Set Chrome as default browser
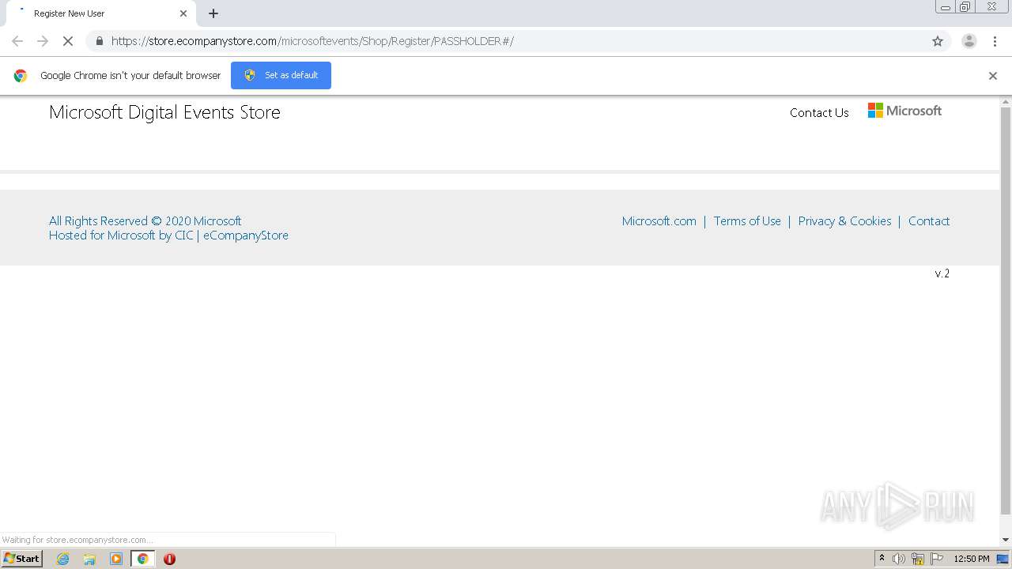Screen dimensions: 1012x569 pos(281,75)
